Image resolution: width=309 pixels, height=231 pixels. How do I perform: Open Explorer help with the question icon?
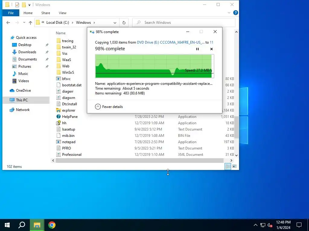[235, 13]
